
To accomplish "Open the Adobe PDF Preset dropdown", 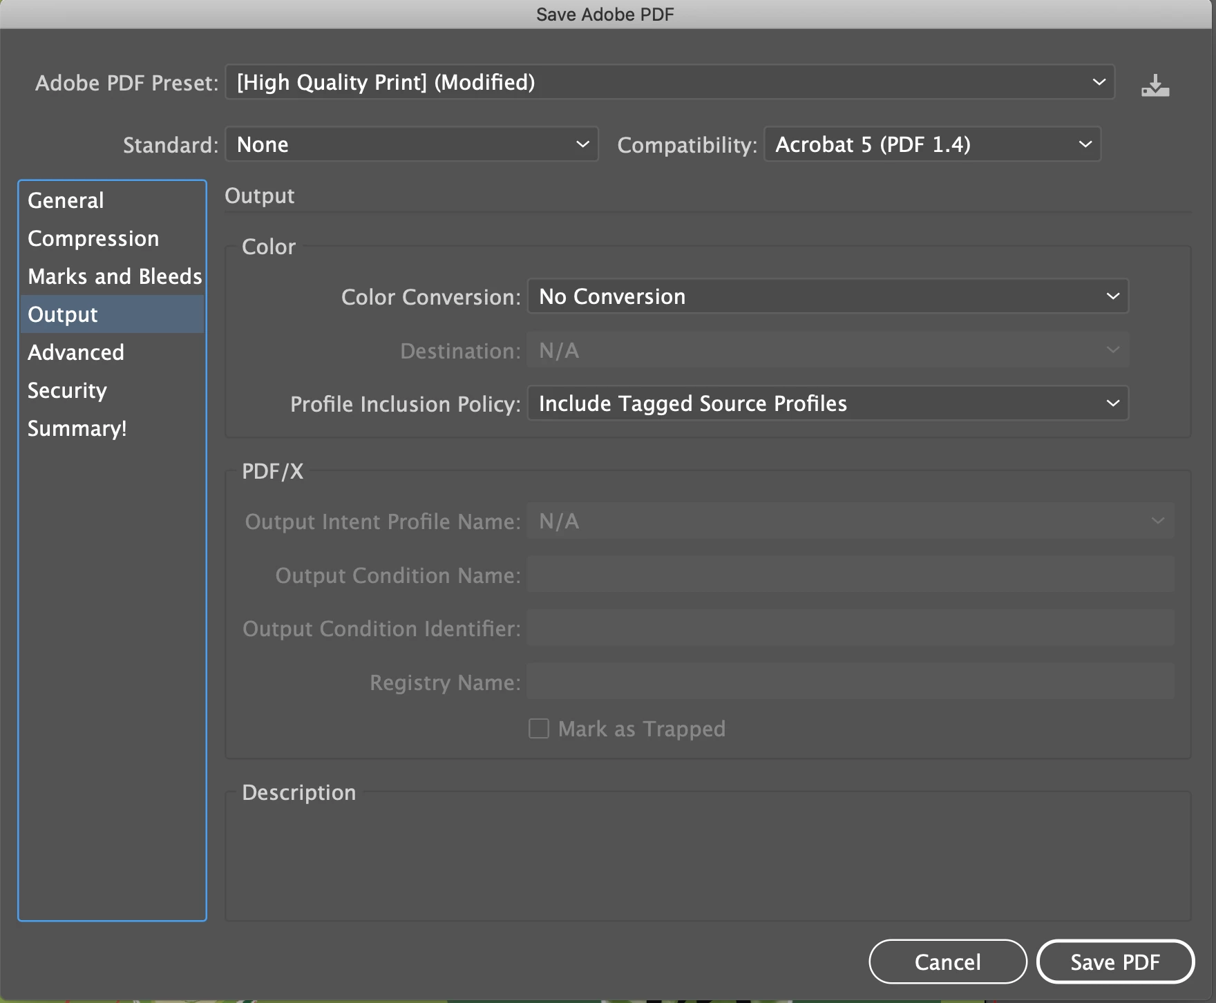I will click(670, 82).
